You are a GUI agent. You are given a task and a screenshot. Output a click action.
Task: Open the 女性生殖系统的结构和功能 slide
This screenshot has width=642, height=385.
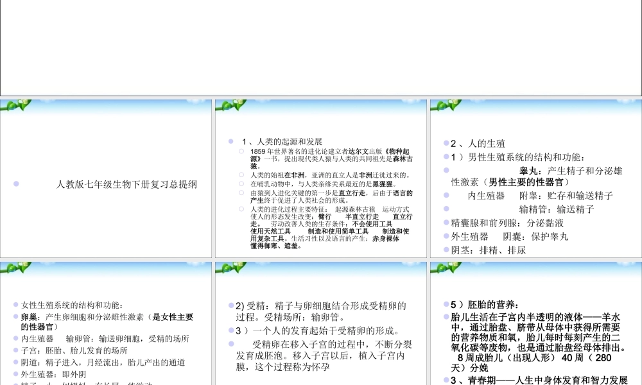click(x=105, y=323)
